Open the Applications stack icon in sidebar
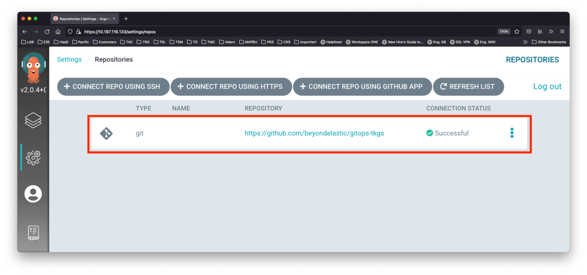587x275 pixels. (33, 121)
